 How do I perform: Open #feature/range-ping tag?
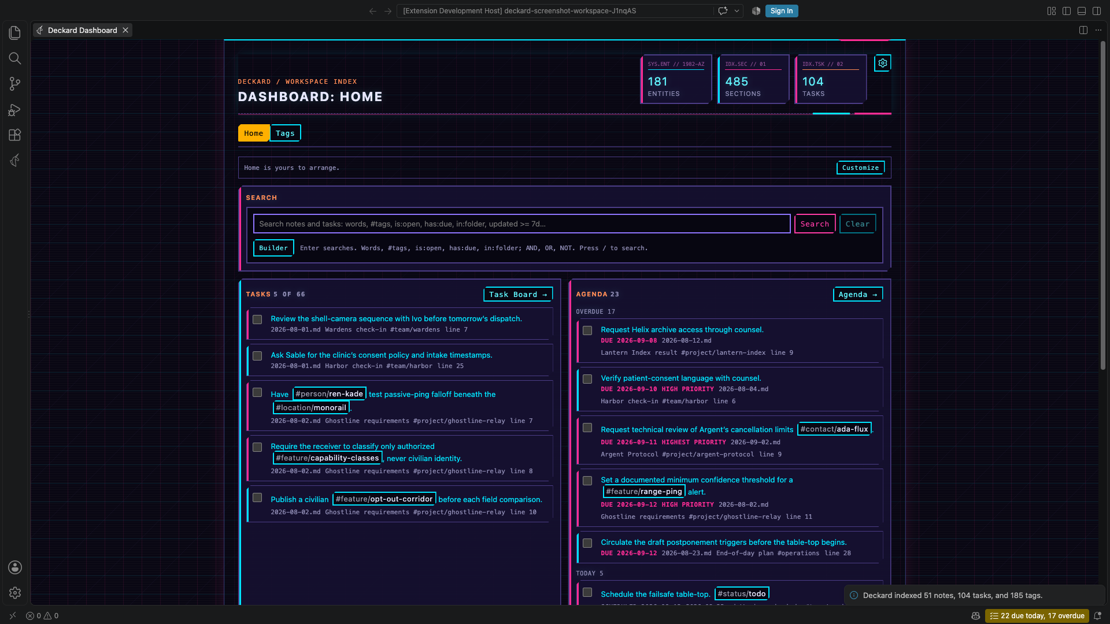click(644, 492)
